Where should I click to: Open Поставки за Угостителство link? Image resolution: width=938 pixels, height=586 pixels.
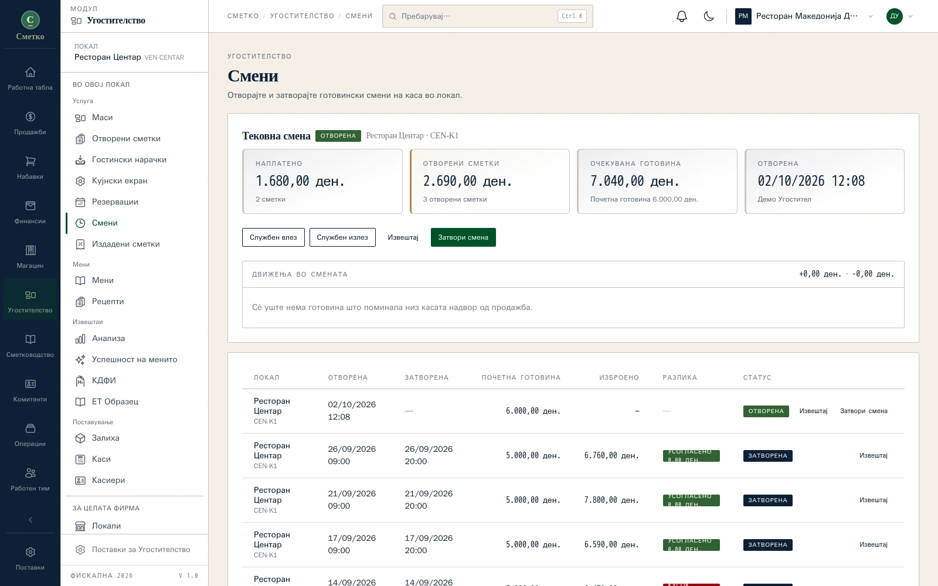[134, 550]
